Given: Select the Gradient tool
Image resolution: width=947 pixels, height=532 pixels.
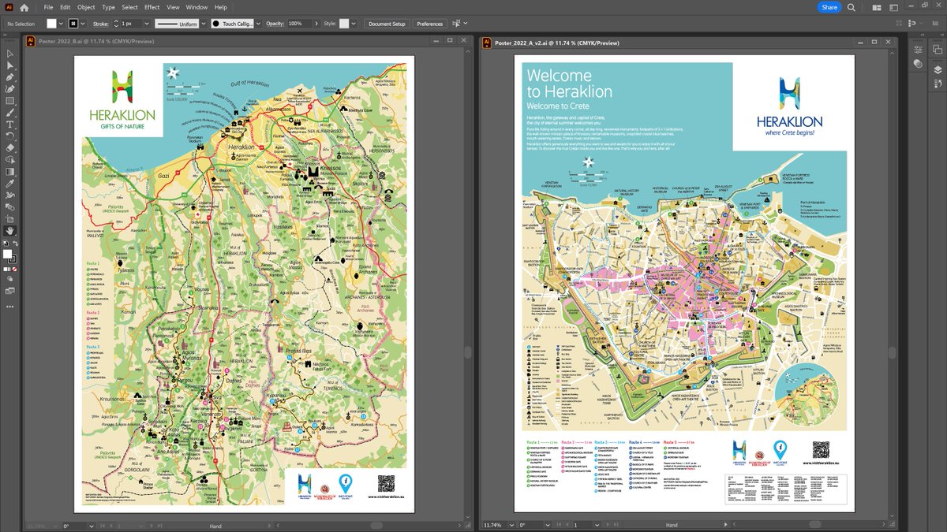Looking at the screenshot, I should click(x=10, y=172).
